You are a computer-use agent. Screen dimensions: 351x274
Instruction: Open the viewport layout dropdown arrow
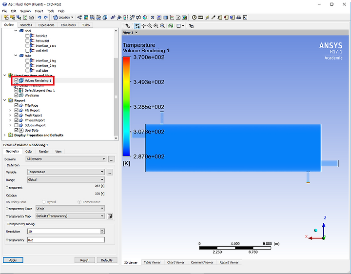183,26
